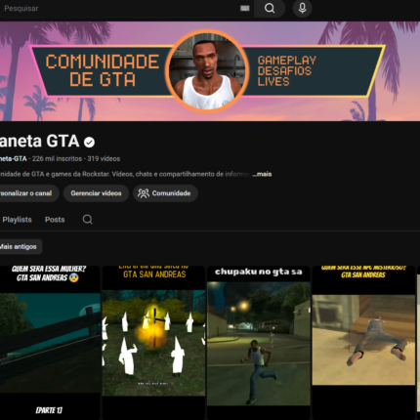Screen dimensions: 420x420
Task: Switch to the Posts tab
Action: [55, 220]
